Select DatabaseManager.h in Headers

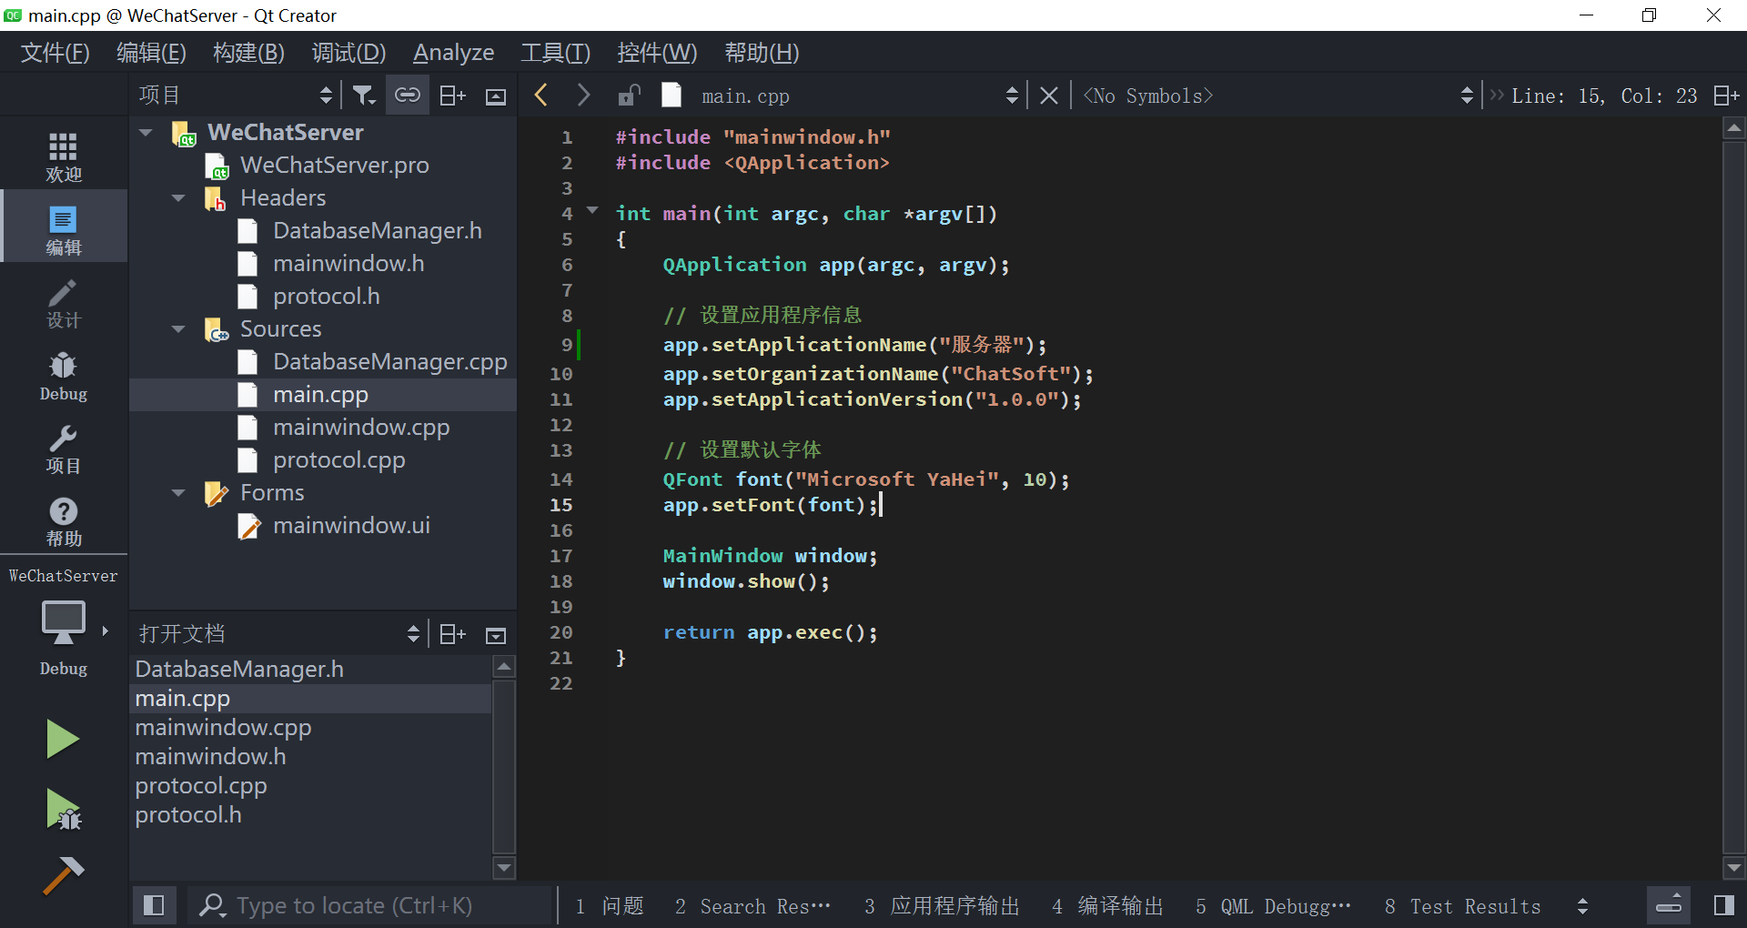point(377,231)
